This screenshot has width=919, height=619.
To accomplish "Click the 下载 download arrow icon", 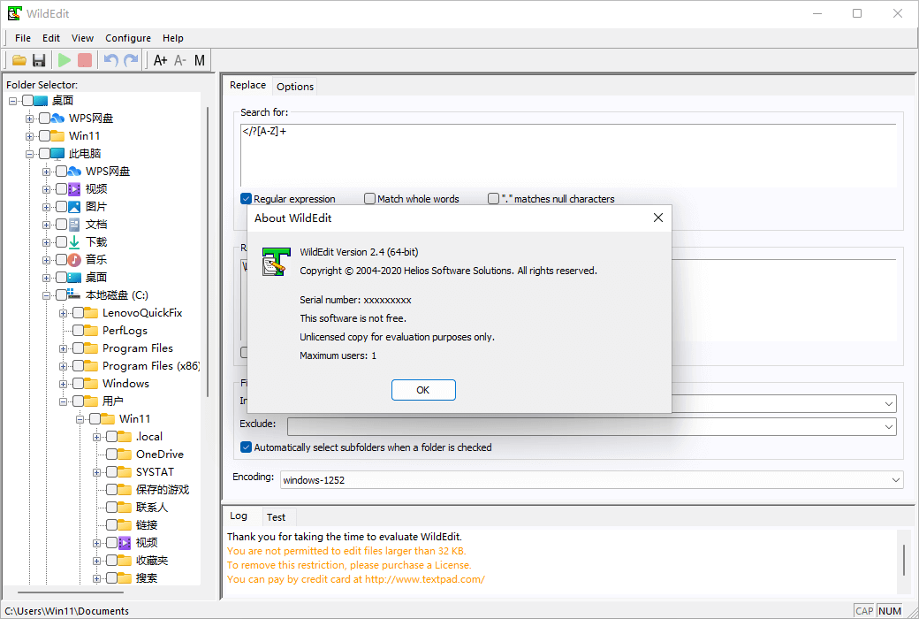I will (x=74, y=241).
